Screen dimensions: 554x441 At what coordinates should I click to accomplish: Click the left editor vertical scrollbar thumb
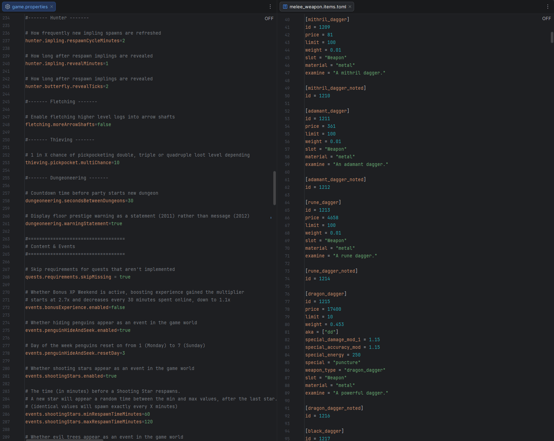pos(274,188)
